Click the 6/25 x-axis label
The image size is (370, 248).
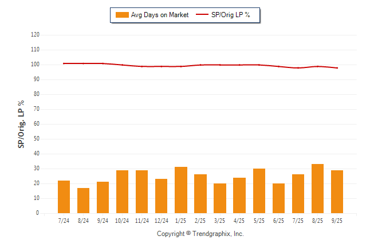(278, 220)
